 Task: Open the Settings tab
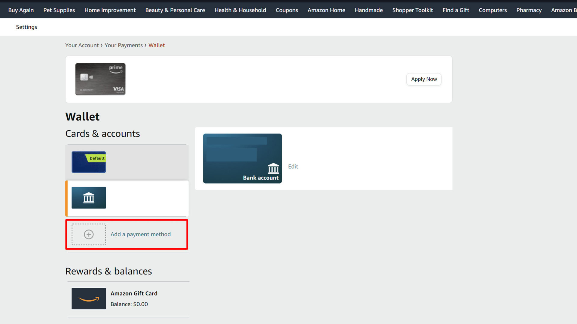26,27
